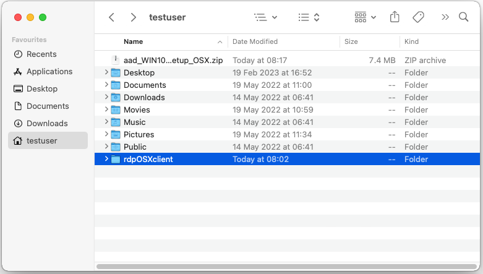The image size is (483, 274).
Task: Open the group-by dropdown menu
Action: click(x=365, y=17)
